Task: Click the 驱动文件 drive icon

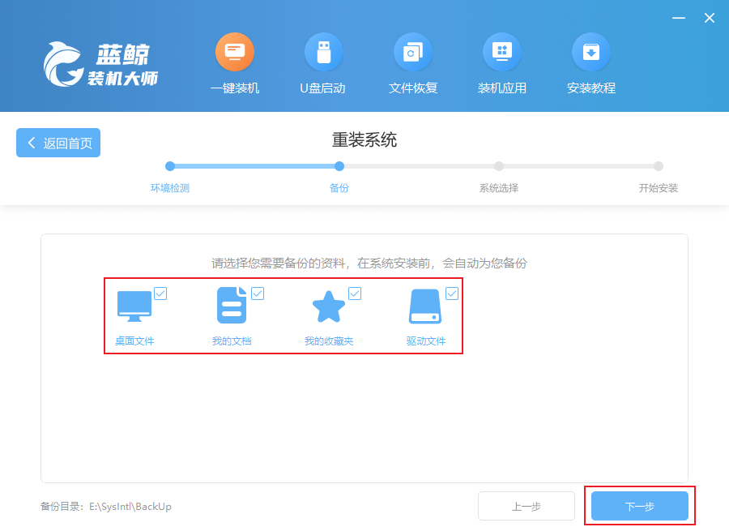Action: coord(426,307)
